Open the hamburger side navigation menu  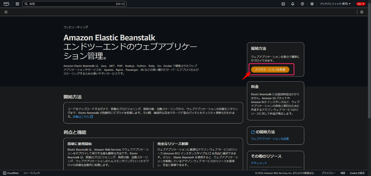(x=6, y=12)
